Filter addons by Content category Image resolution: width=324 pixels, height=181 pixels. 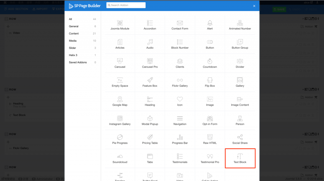pyautogui.click(x=74, y=34)
